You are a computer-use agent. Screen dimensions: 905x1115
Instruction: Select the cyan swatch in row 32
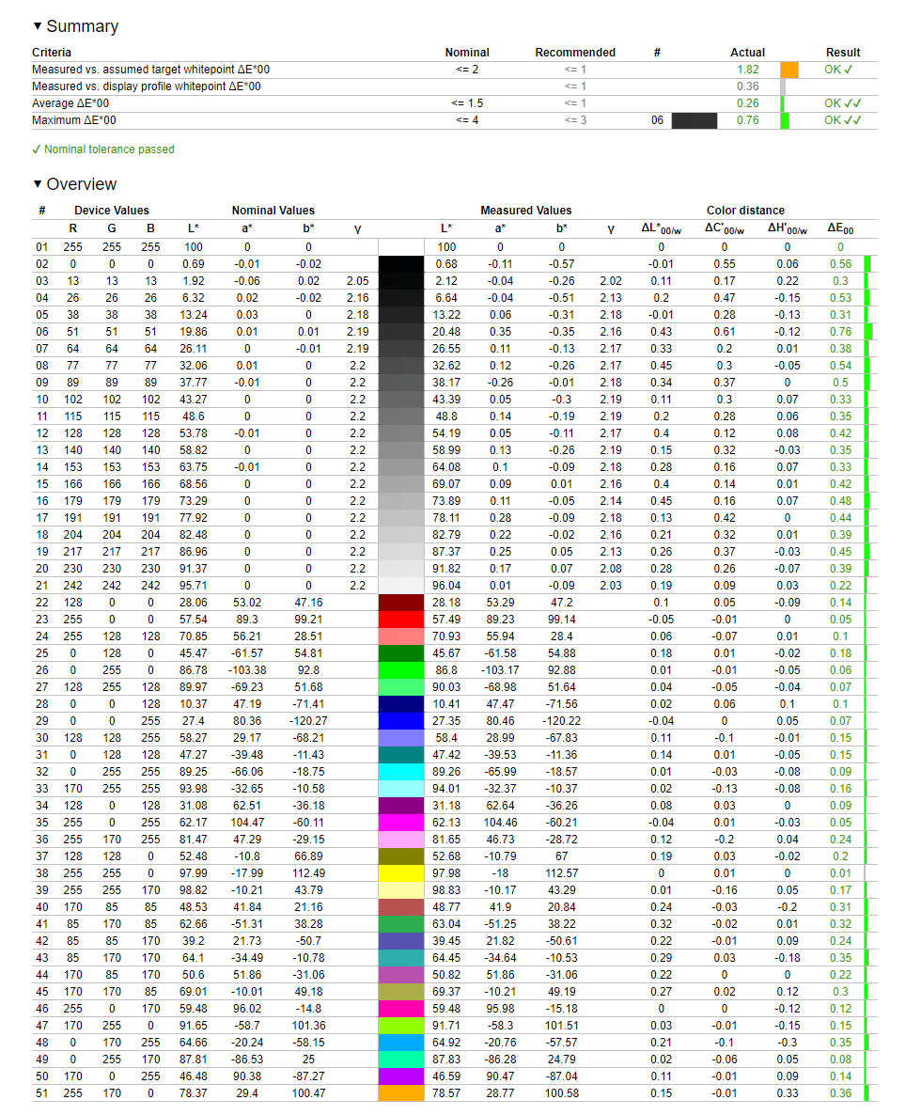point(401,772)
